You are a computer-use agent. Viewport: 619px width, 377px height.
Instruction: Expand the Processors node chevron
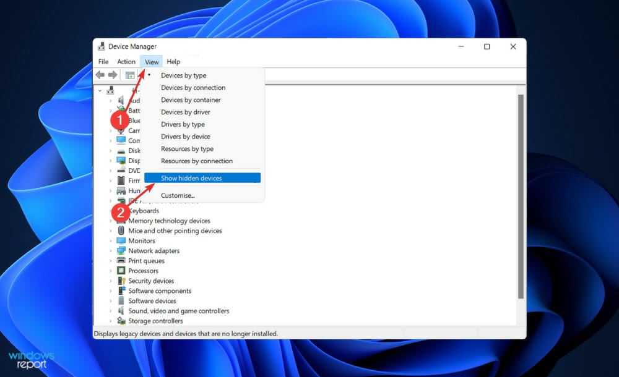pos(111,271)
